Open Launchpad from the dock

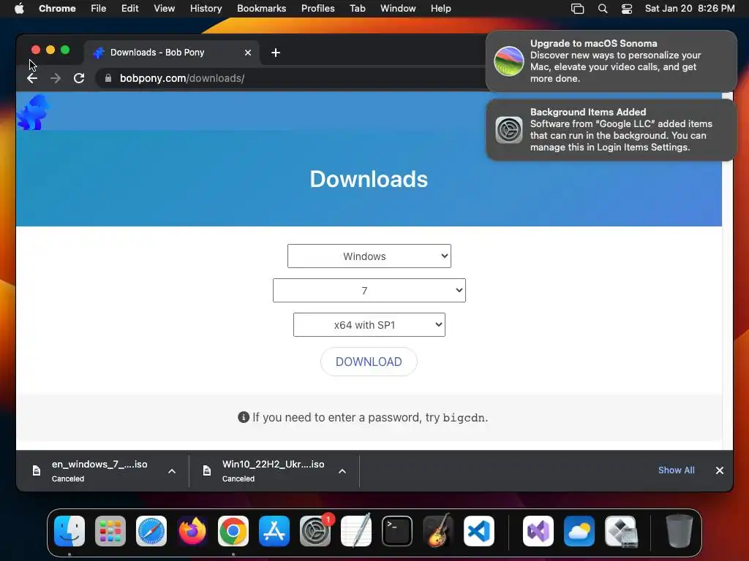[110, 531]
